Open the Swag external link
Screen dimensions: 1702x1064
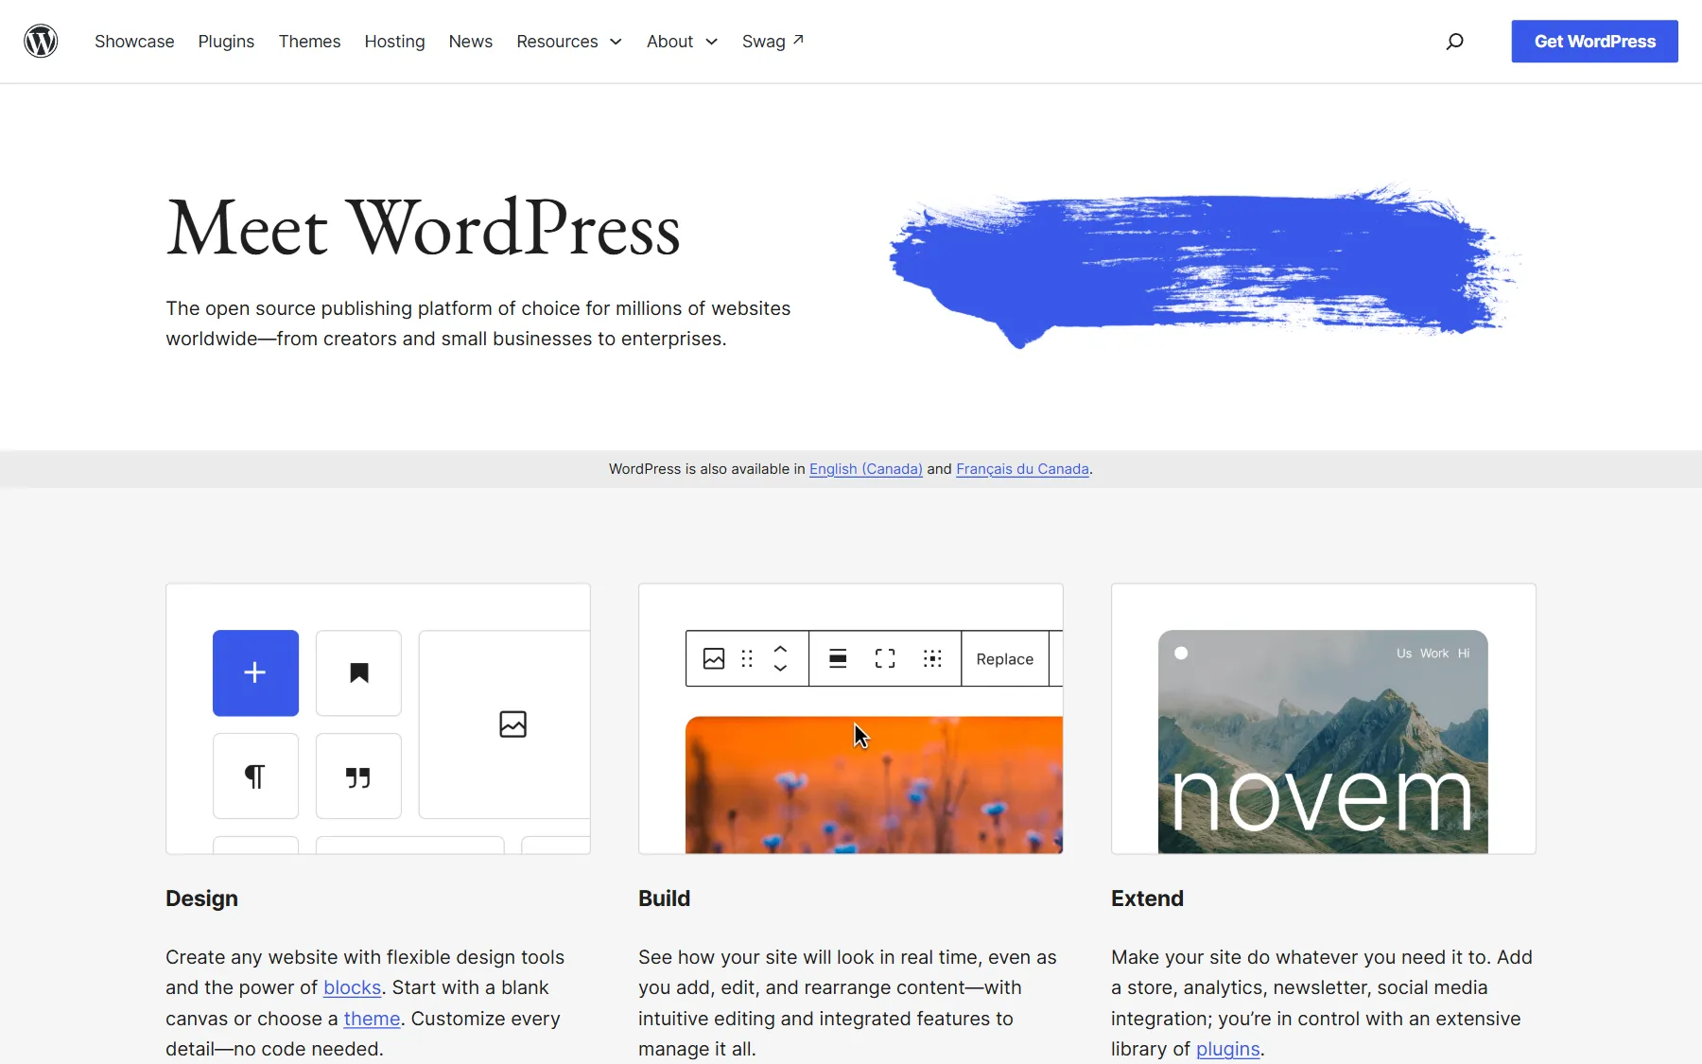pos(773,42)
